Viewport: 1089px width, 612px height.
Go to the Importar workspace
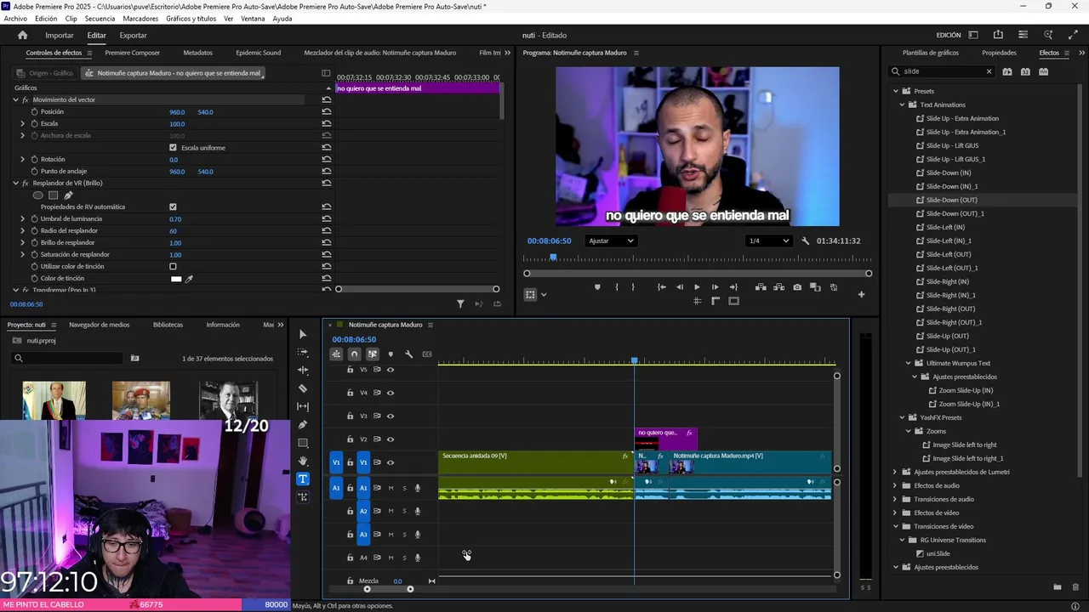pyautogui.click(x=60, y=36)
